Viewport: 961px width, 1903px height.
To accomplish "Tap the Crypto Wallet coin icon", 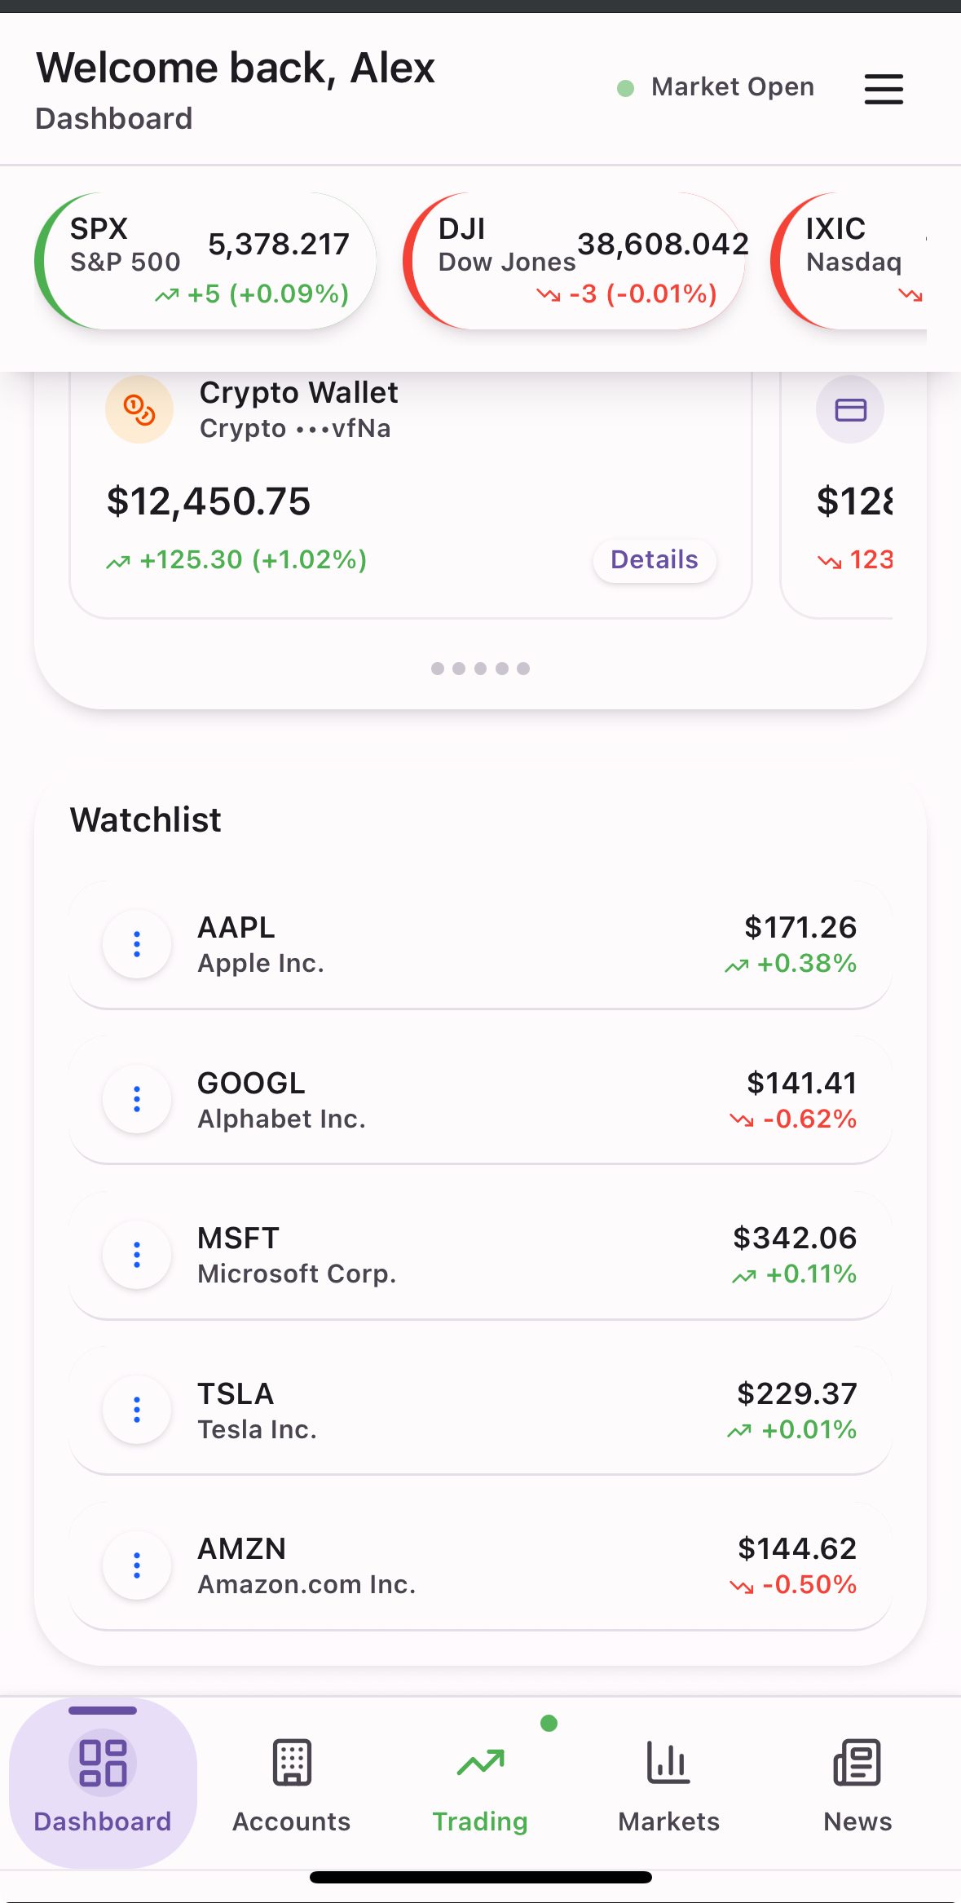I will coord(139,409).
